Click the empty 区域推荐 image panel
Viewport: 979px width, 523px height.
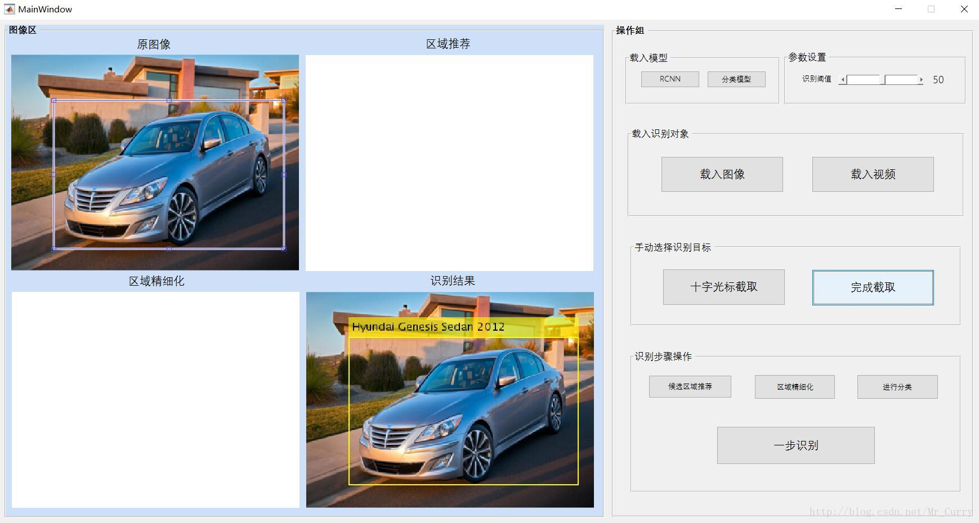point(449,163)
